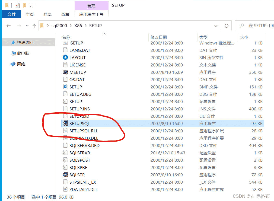Click the MSETUP application icon
Viewport: 274px width, 201px height.
(x=65, y=72)
